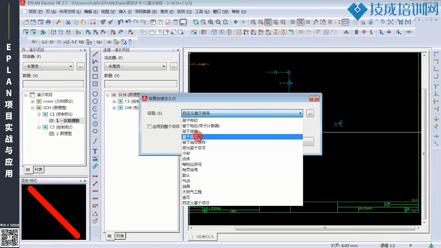Select the circle drawing tool
441x248 pixels.
click(95, 94)
